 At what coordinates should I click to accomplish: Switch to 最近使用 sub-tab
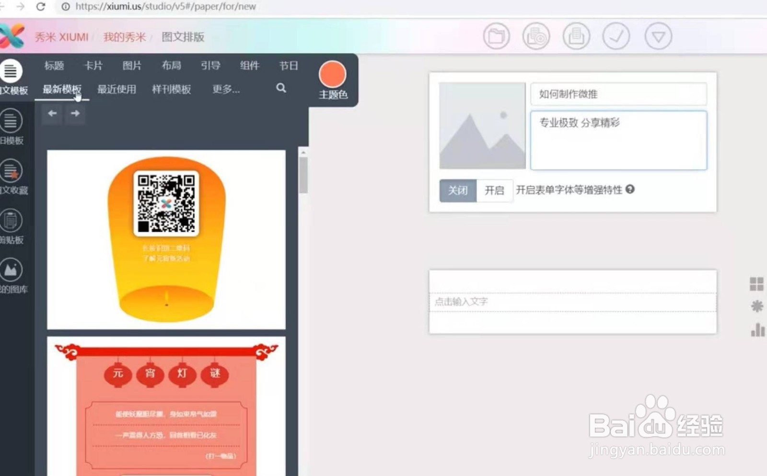[x=116, y=89]
